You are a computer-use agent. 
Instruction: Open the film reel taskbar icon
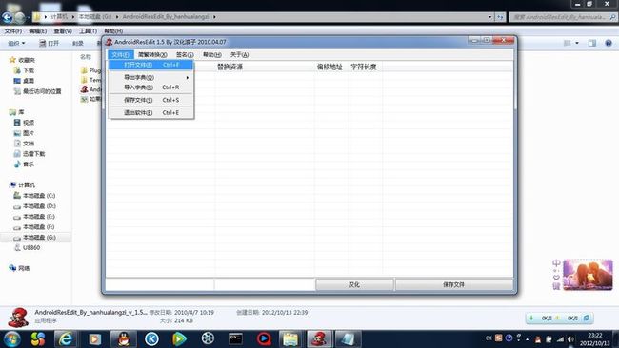coord(208,338)
